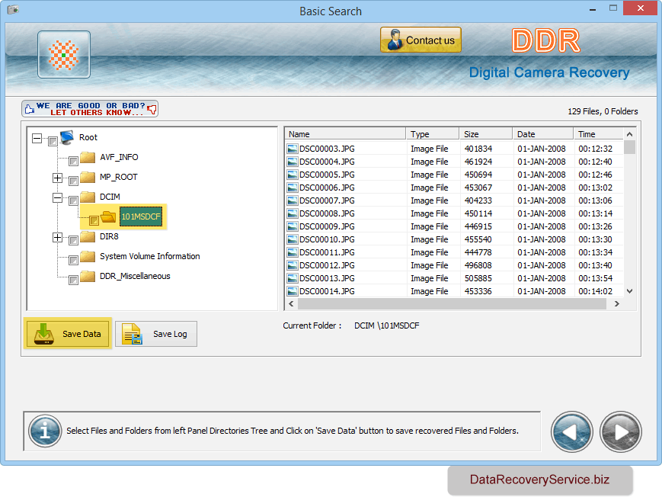This screenshot has width=662, height=497.
Task: Select the DSC00011.JPG image file icon
Action: (x=293, y=252)
